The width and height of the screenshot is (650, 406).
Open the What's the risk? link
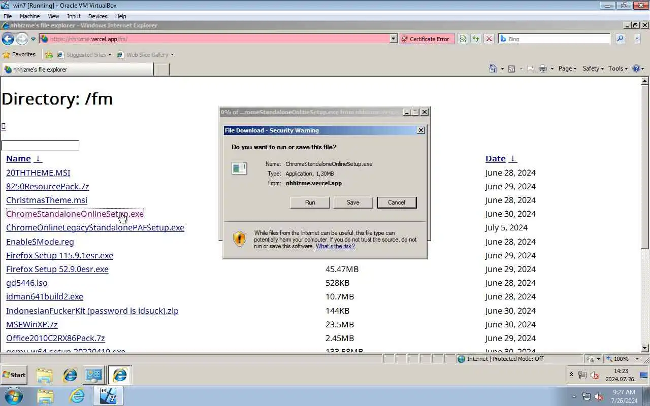[335, 246]
